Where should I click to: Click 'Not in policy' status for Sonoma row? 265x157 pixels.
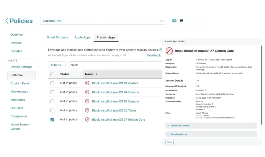(x=69, y=92)
